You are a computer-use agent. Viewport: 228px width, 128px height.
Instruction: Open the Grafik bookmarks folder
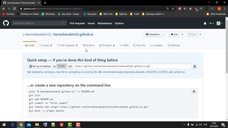135,14
